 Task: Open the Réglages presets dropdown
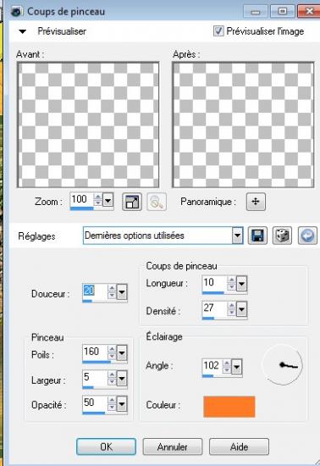click(237, 236)
